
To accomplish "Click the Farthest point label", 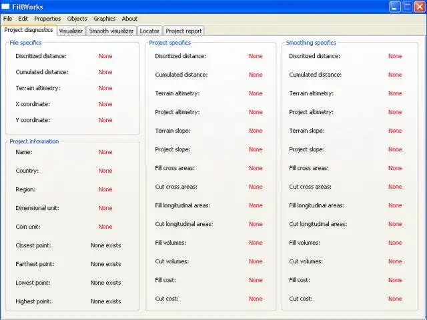I will 35,264.
